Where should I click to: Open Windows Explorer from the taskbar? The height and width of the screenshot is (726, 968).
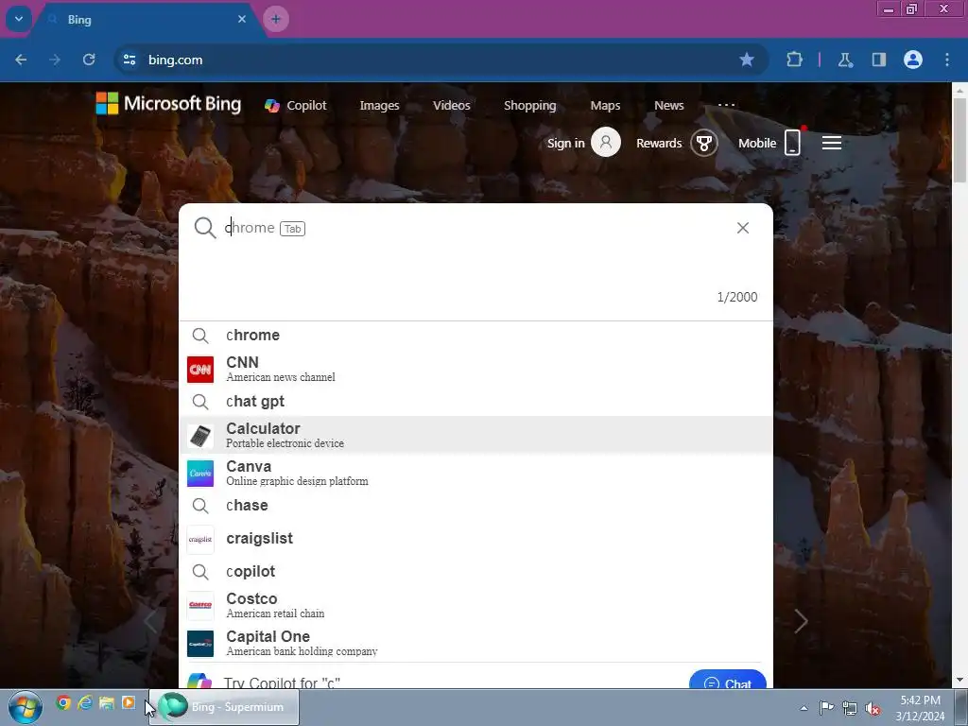coord(107,702)
